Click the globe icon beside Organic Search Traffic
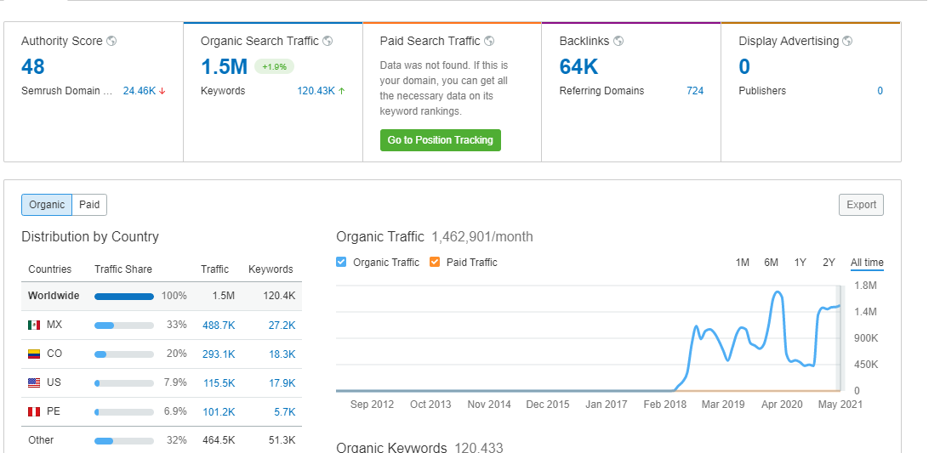This screenshot has height=453, width=940. tap(328, 42)
